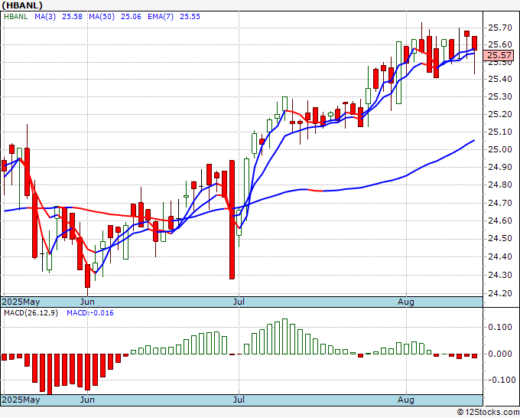The width and height of the screenshot is (520, 418).
Task: Click Jun on MACD time axis
Action: coord(87,400)
